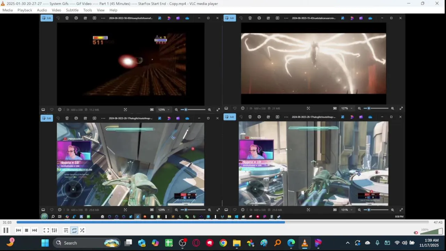Viewport: 446px width, 251px height.
Task: Unmute audio via the speaker icon
Action: click(x=416, y=233)
